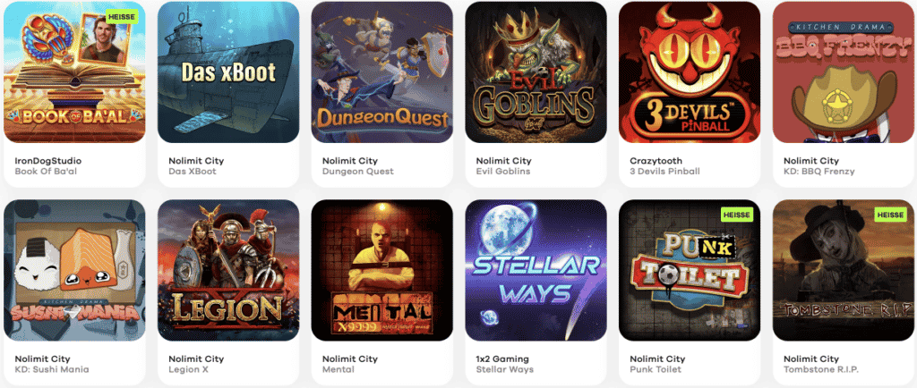Click the HEISSE badge on Book Of Ba'al
The width and height of the screenshot is (917, 388).
(122, 17)
